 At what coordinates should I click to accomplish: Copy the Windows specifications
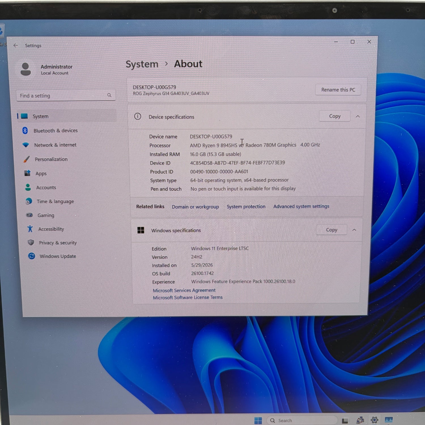pos(331,230)
